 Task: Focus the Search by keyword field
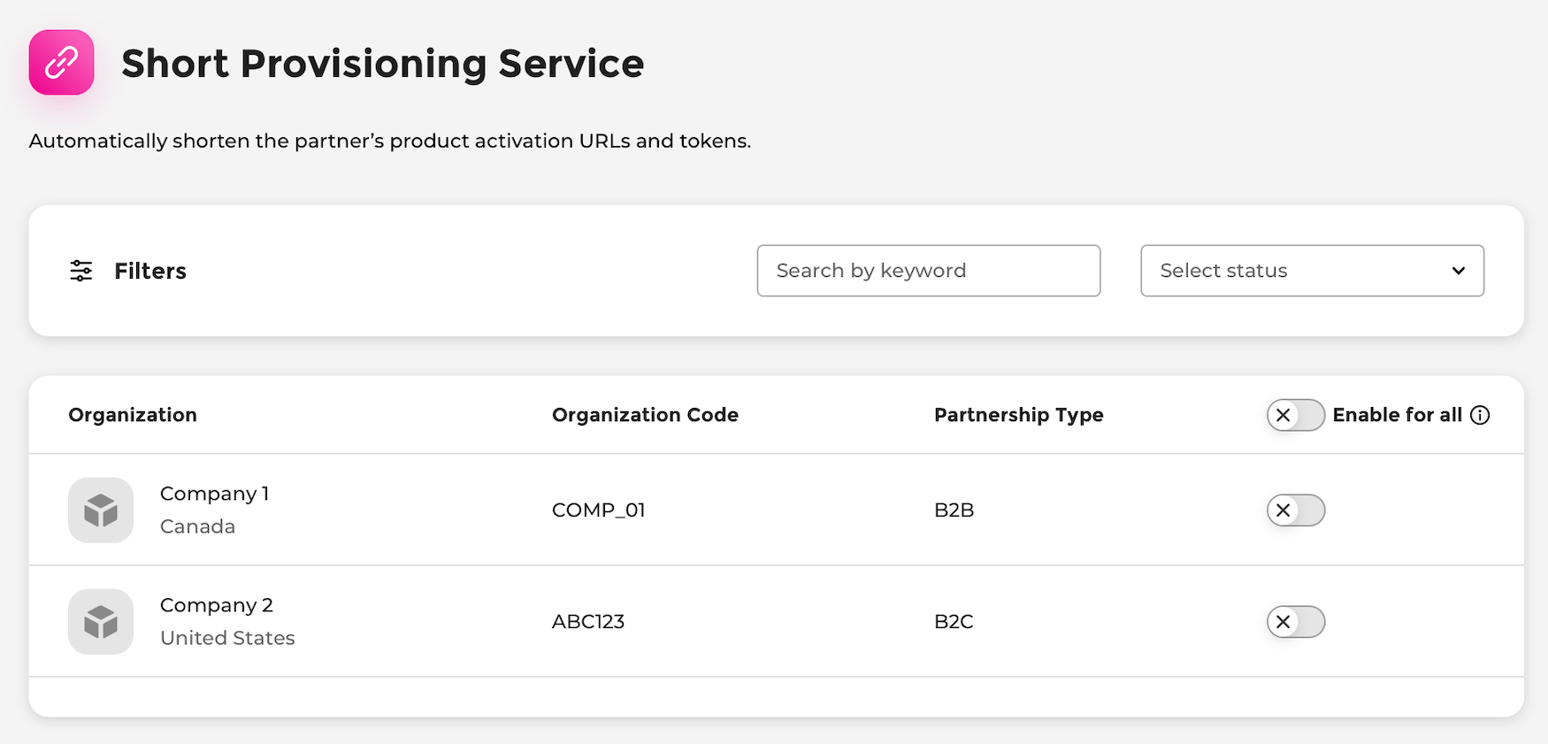[x=929, y=271]
